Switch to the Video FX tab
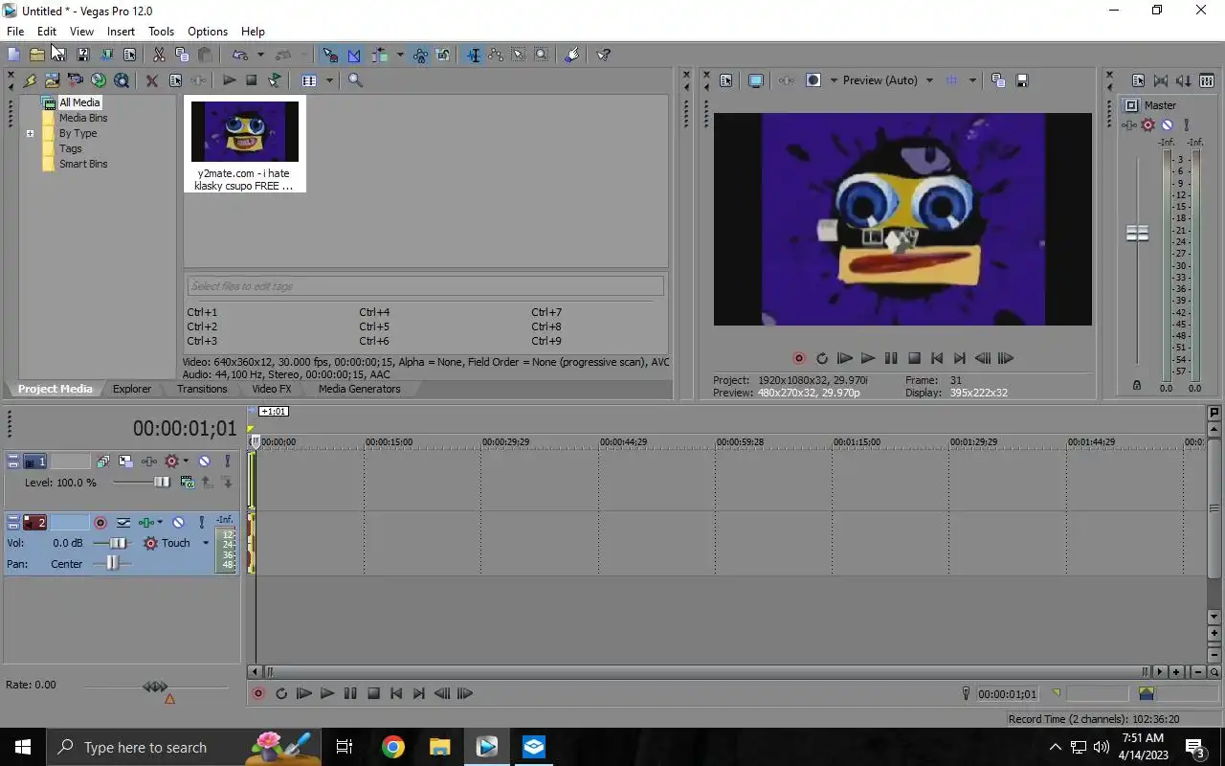The height and width of the screenshot is (766, 1225). point(272,389)
